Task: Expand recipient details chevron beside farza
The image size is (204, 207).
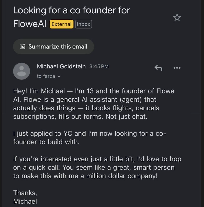Action: [x=59, y=76]
